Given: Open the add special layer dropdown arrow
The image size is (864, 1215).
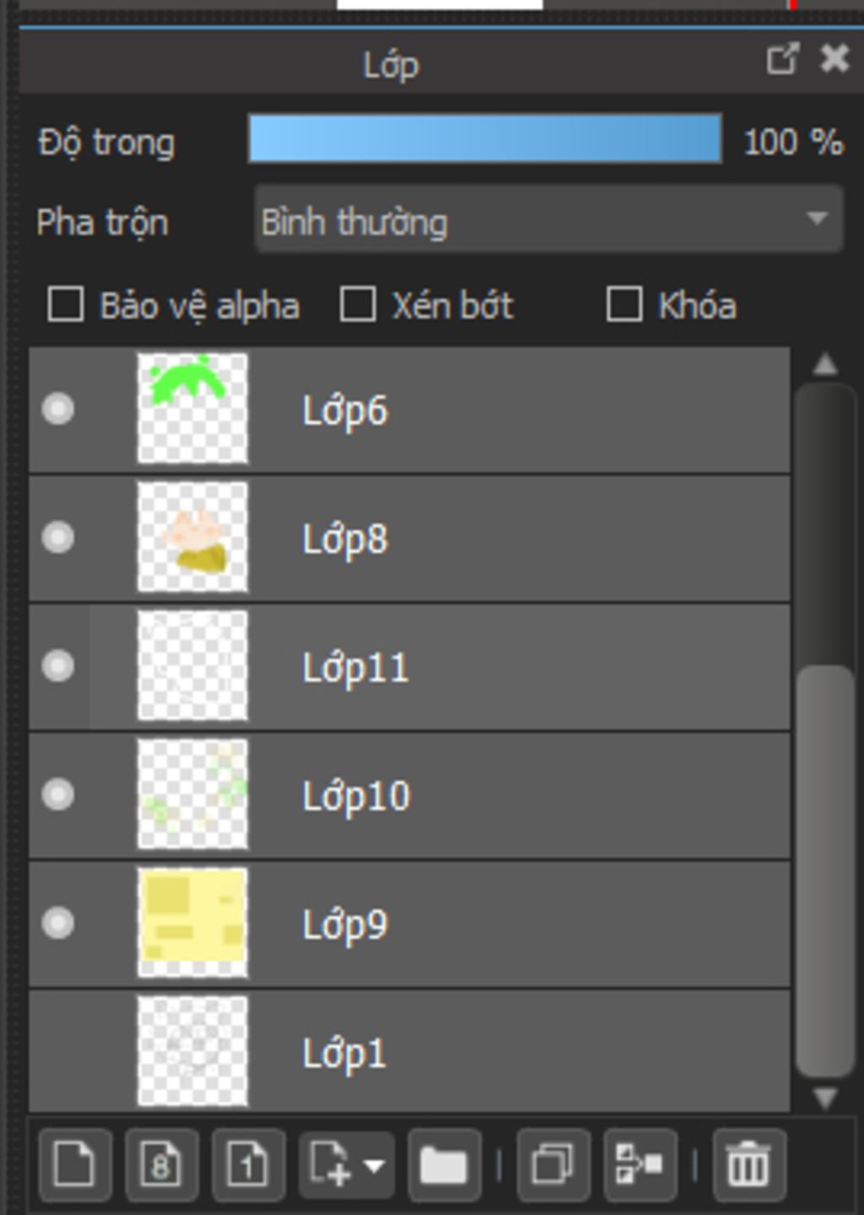Looking at the screenshot, I should click(x=374, y=1166).
